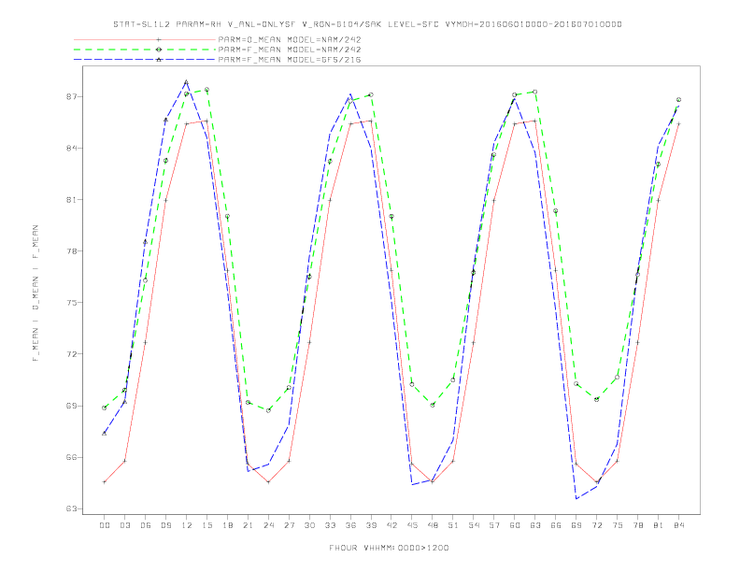This screenshot has width=740, height=572.
Task: Click x-axis tick label 30
Action: 309,525
